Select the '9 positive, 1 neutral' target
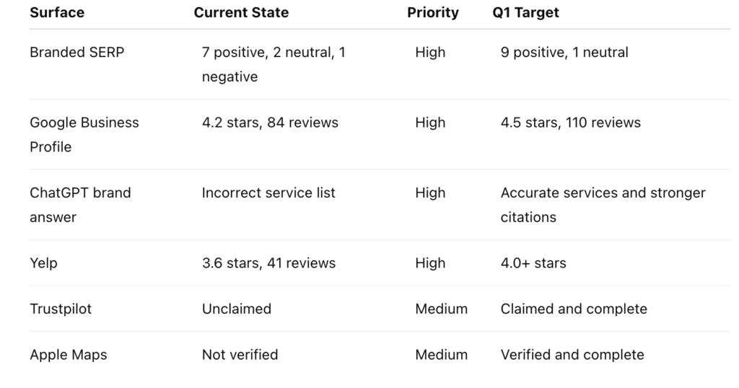The width and height of the screenshot is (739, 388). tap(564, 52)
